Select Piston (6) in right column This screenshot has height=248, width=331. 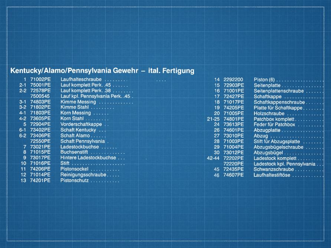point(264,80)
